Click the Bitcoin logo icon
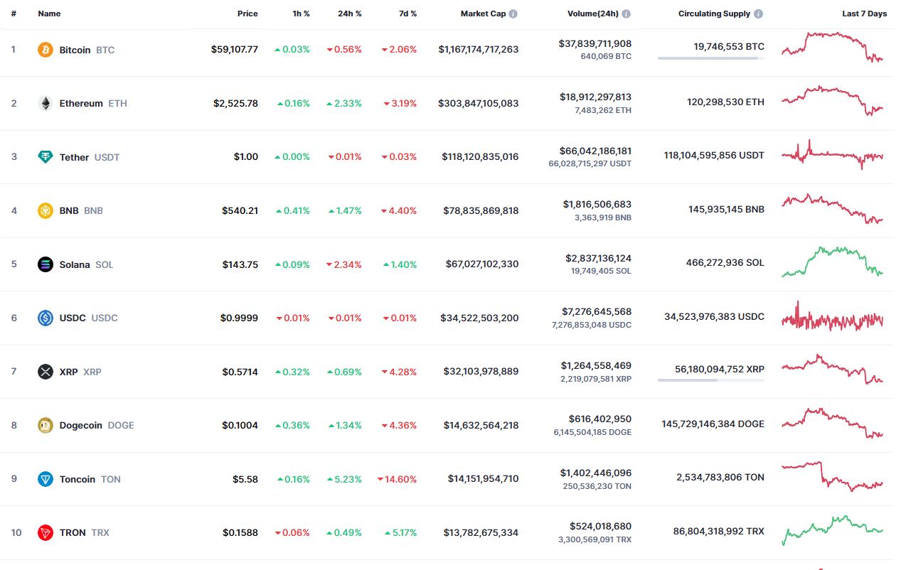The height and width of the screenshot is (570, 906). point(46,50)
